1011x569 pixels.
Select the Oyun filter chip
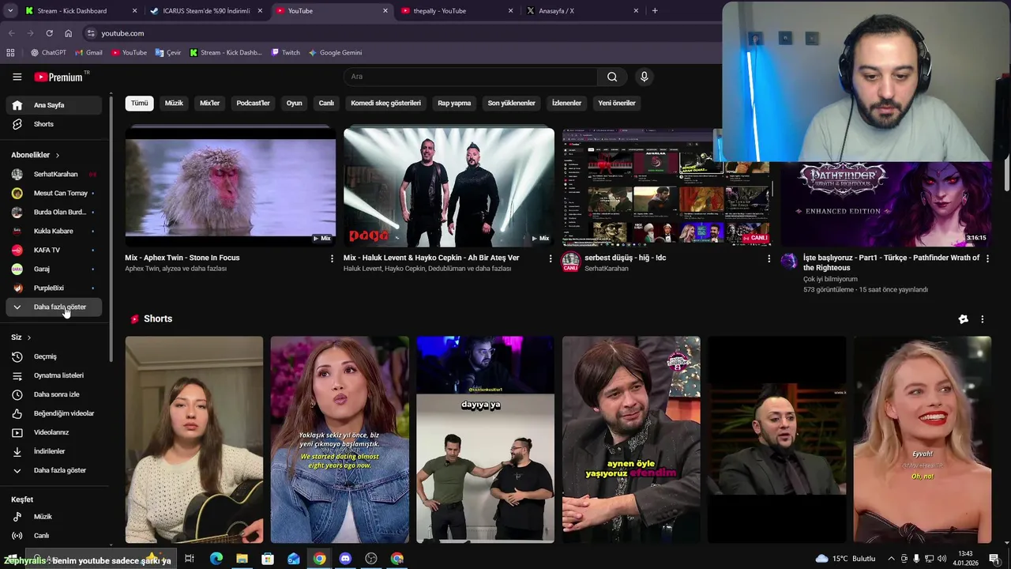pos(294,103)
